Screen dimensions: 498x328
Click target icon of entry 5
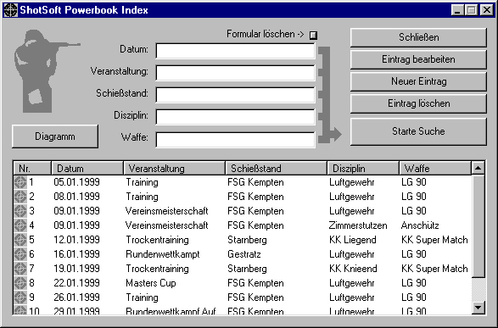click(20, 240)
